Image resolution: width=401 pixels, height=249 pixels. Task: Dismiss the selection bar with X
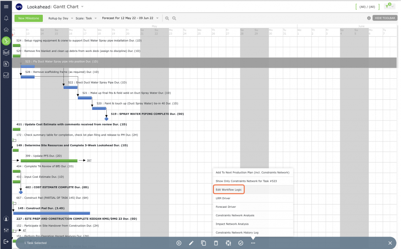pos(390,243)
